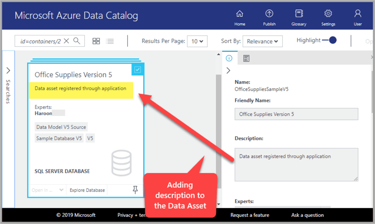Click the Office Supplies Version 5 title

coord(73,75)
